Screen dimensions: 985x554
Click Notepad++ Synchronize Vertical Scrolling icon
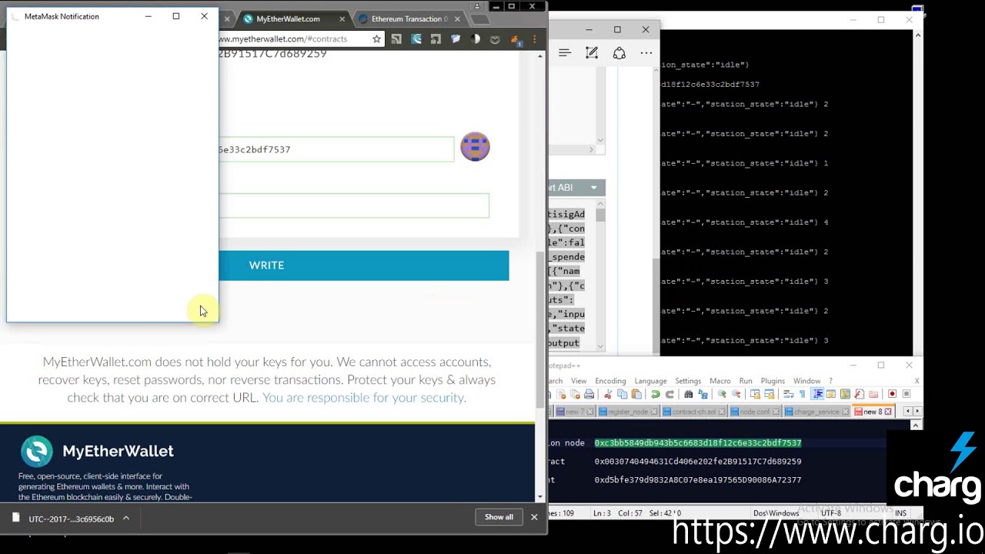pos(755,394)
